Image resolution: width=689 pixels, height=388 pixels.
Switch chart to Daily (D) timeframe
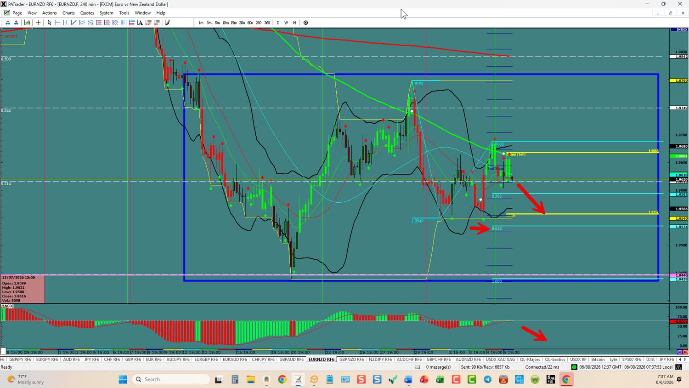(278, 23)
